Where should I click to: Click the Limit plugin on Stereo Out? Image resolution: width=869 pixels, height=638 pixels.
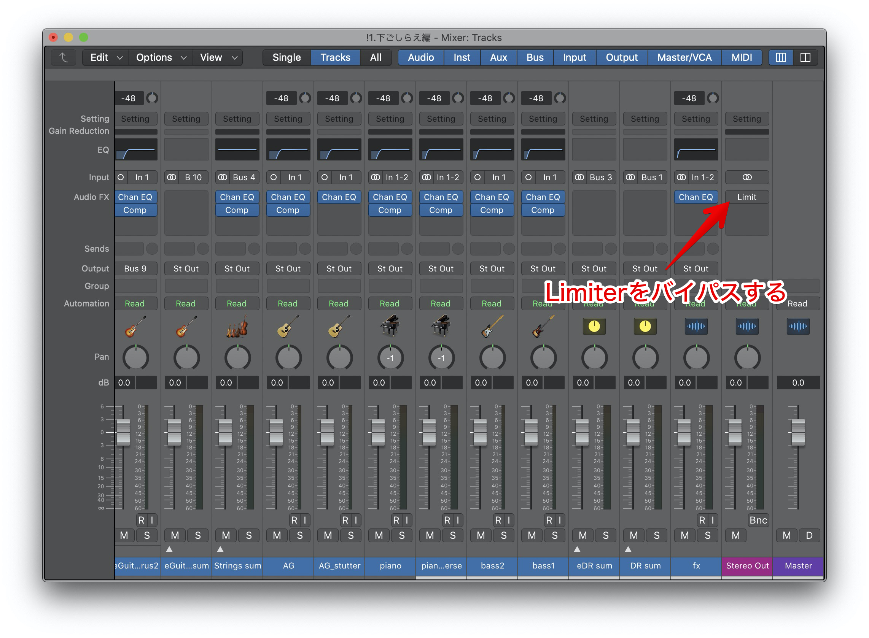tap(746, 197)
